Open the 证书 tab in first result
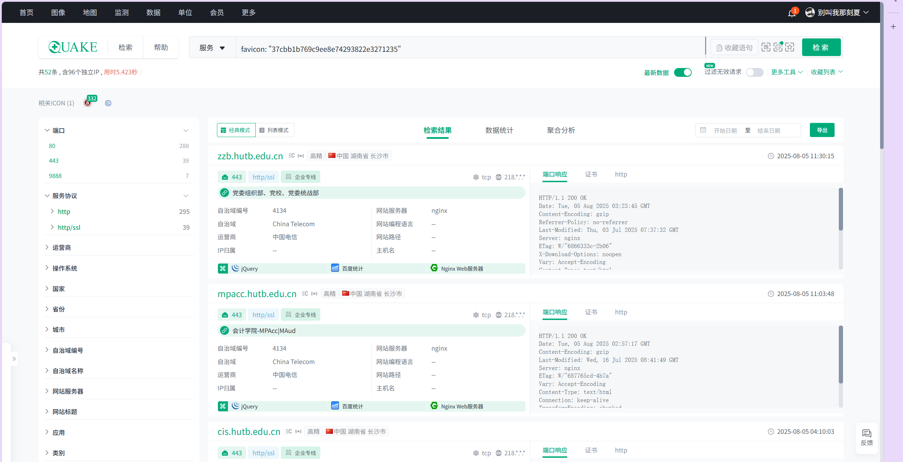 click(591, 174)
